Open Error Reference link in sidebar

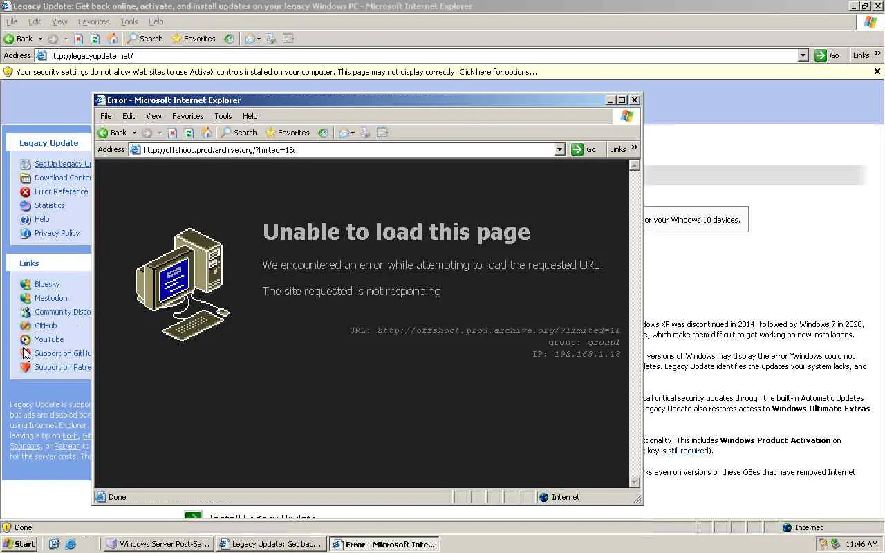(62, 191)
